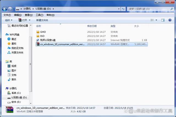Select the ISO folder icon

[x=38, y=36]
